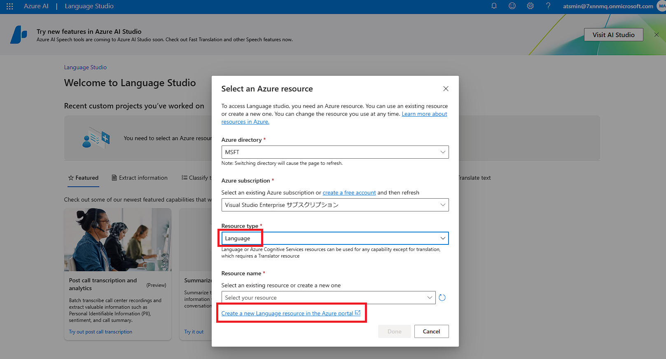Click the Welcome to Language Studio heading
The height and width of the screenshot is (359, 666).
(x=130, y=83)
